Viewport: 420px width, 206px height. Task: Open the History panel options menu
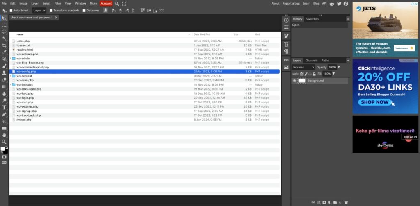[x=348, y=19]
